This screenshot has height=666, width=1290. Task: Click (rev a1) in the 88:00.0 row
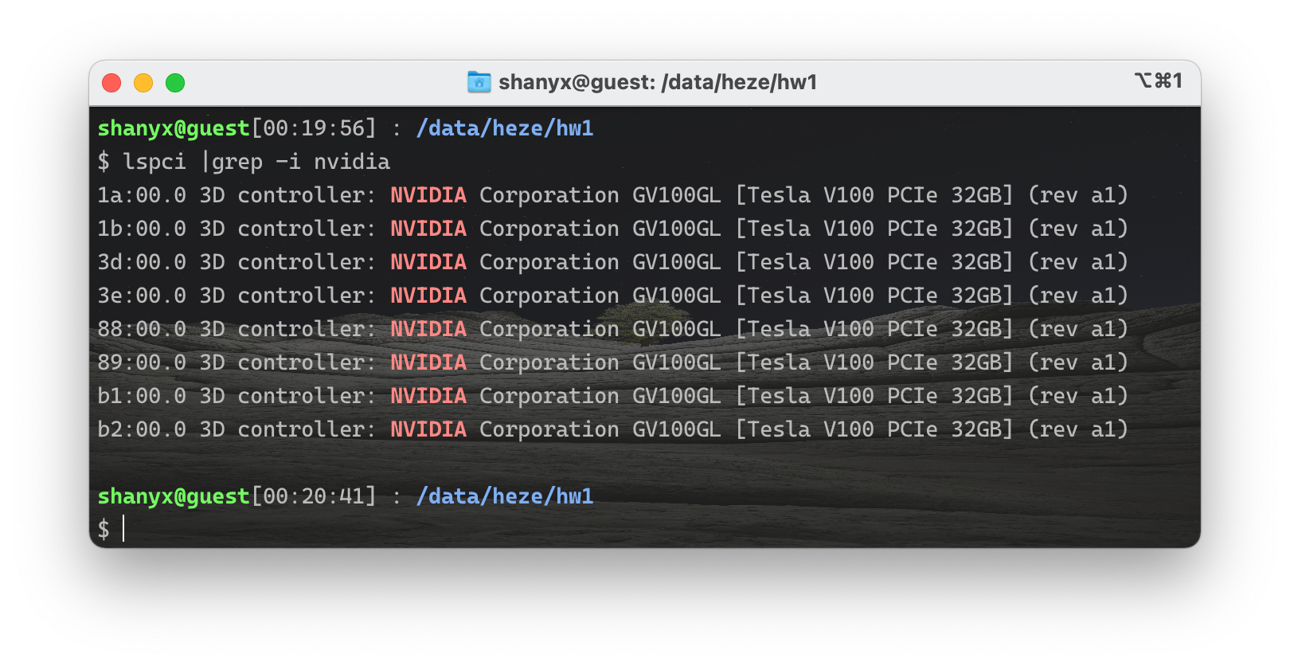[1078, 329]
